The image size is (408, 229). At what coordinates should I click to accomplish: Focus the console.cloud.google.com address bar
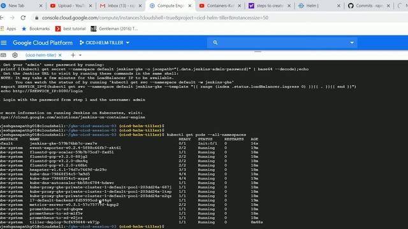[155, 18]
